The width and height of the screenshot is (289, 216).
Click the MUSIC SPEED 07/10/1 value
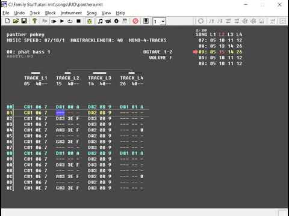point(54,40)
